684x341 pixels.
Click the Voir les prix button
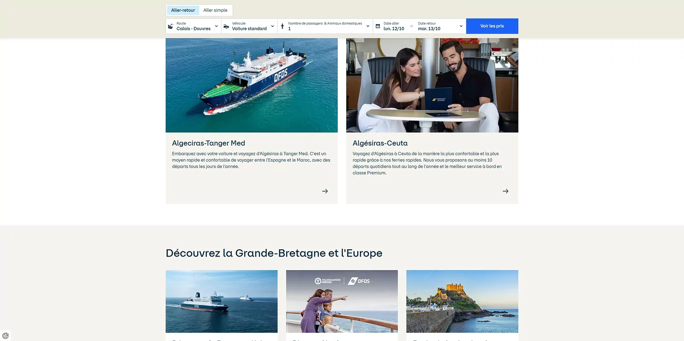pyautogui.click(x=492, y=26)
